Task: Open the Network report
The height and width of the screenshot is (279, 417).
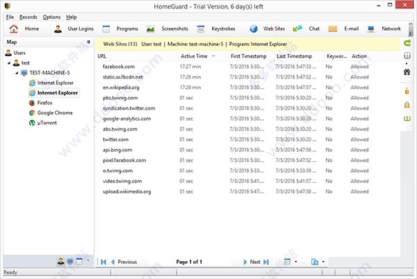Action: point(384,28)
